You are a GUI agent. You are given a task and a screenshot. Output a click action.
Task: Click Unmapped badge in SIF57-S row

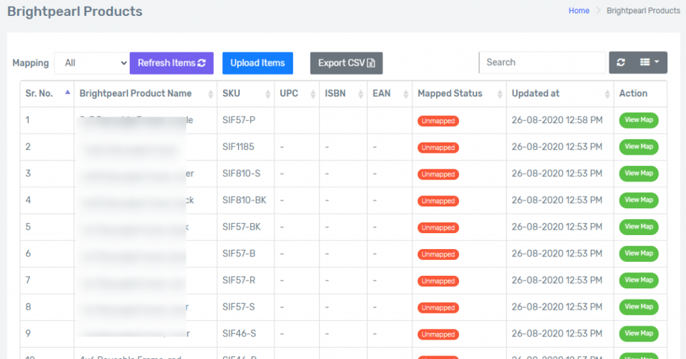[438, 308]
